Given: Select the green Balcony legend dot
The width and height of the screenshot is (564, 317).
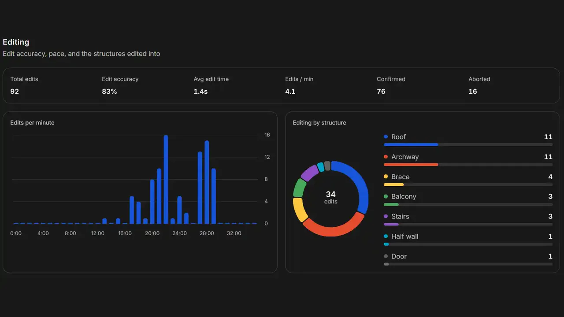Looking at the screenshot, I should [386, 197].
